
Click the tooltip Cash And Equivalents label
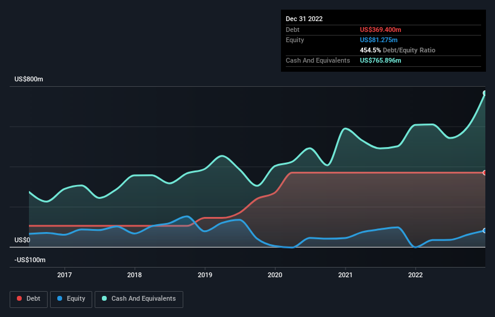pos(318,60)
